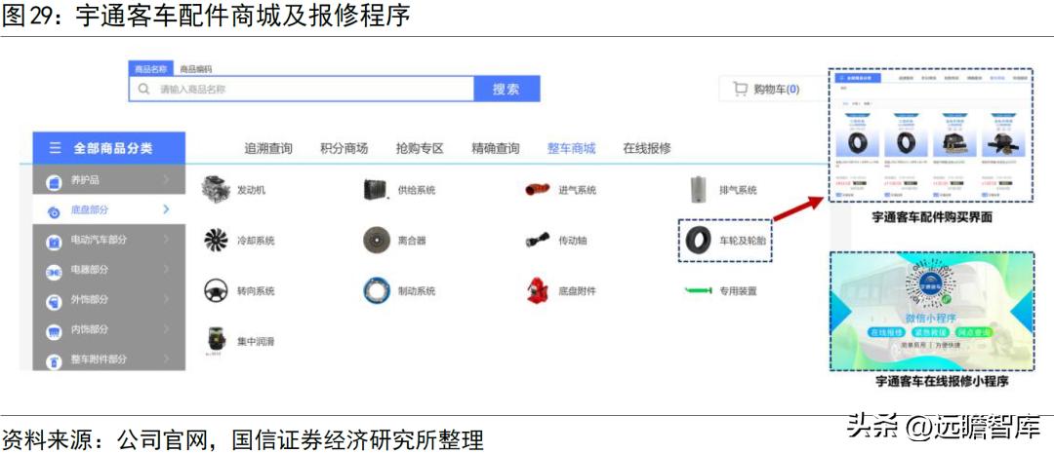Open the 追溯查询 nav item
The width and height of the screenshot is (1054, 453).
point(268,148)
